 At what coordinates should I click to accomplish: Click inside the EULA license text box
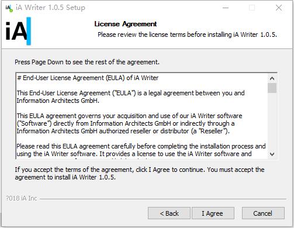coord(142,116)
